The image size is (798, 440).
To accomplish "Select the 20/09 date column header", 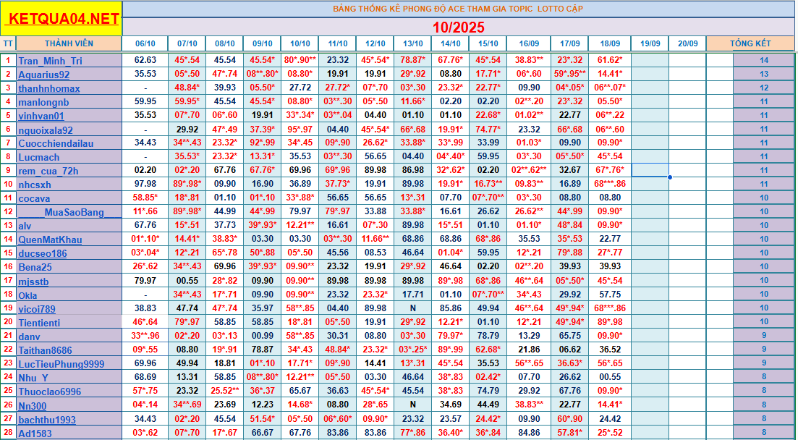I will [687, 43].
